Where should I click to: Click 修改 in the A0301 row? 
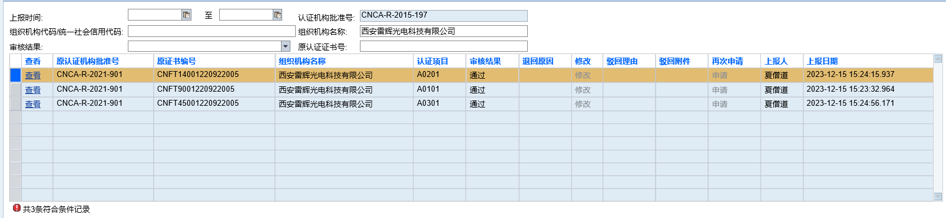[x=583, y=104]
